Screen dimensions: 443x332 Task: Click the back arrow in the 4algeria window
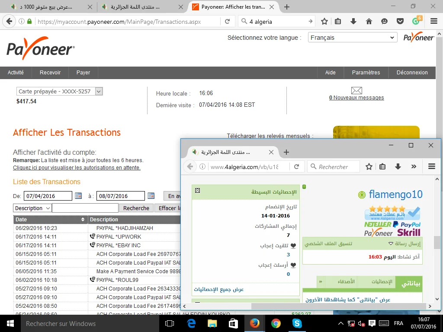pyautogui.click(x=189, y=166)
